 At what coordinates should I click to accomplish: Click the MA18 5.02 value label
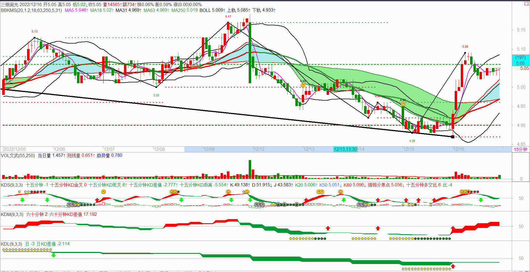point(102,10)
